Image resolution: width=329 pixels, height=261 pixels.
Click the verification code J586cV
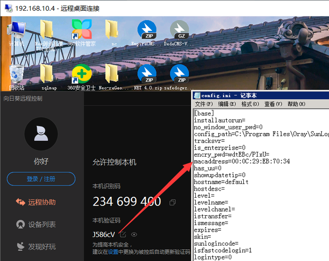coord(104,235)
